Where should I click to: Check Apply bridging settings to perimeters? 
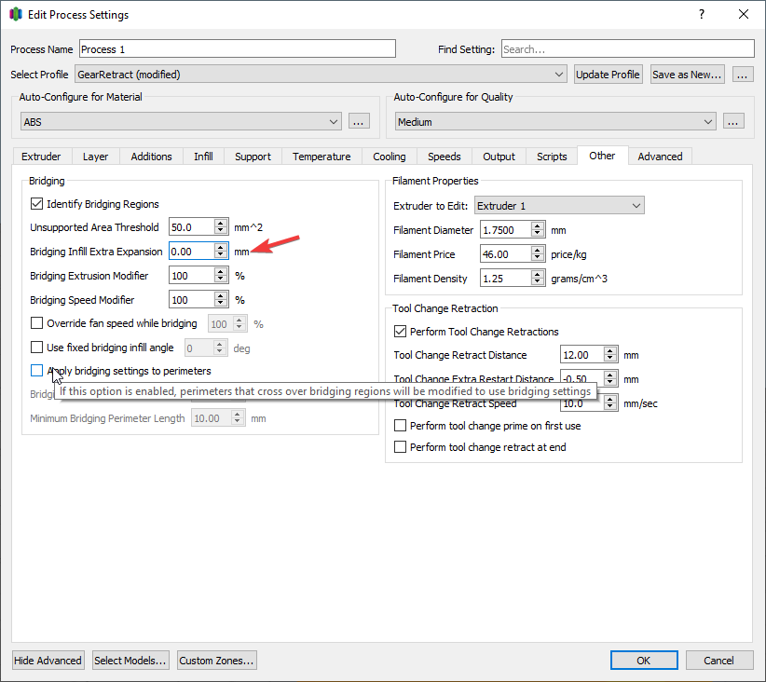pyautogui.click(x=36, y=370)
